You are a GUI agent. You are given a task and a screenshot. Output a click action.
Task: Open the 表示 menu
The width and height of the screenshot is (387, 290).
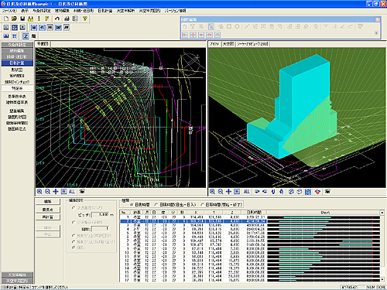click(25, 11)
